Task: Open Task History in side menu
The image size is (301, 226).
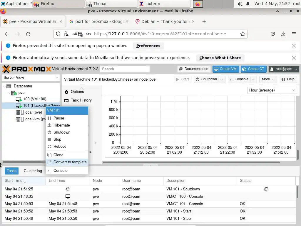Action: point(81,100)
